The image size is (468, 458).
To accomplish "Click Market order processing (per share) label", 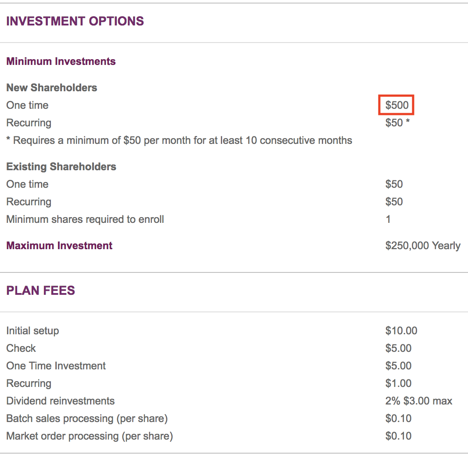I will click(x=90, y=436).
